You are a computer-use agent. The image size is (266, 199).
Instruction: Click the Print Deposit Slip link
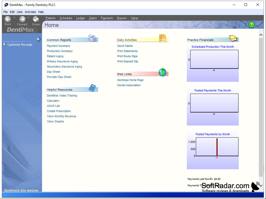coord(128,61)
